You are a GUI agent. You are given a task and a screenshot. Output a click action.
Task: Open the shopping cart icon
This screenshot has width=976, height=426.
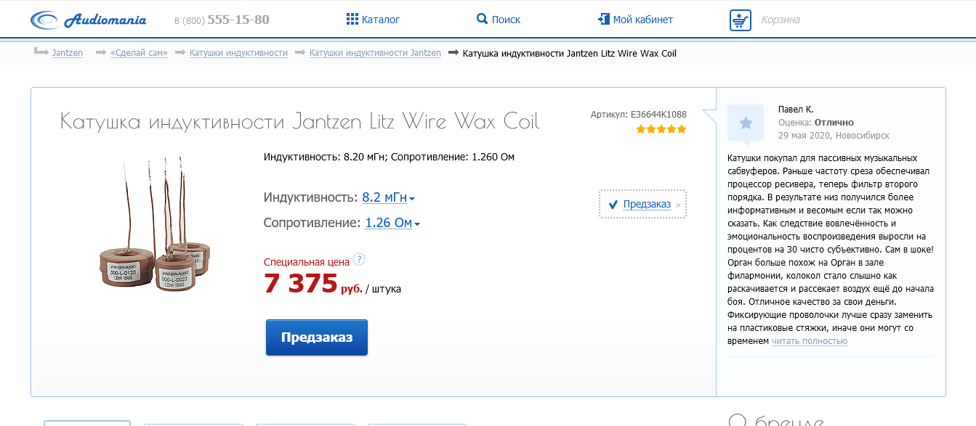[x=740, y=20]
